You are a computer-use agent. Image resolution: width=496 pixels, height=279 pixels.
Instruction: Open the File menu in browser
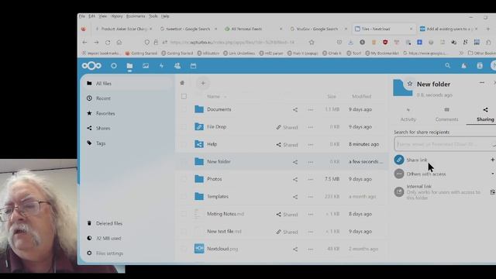[x=82, y=16]
